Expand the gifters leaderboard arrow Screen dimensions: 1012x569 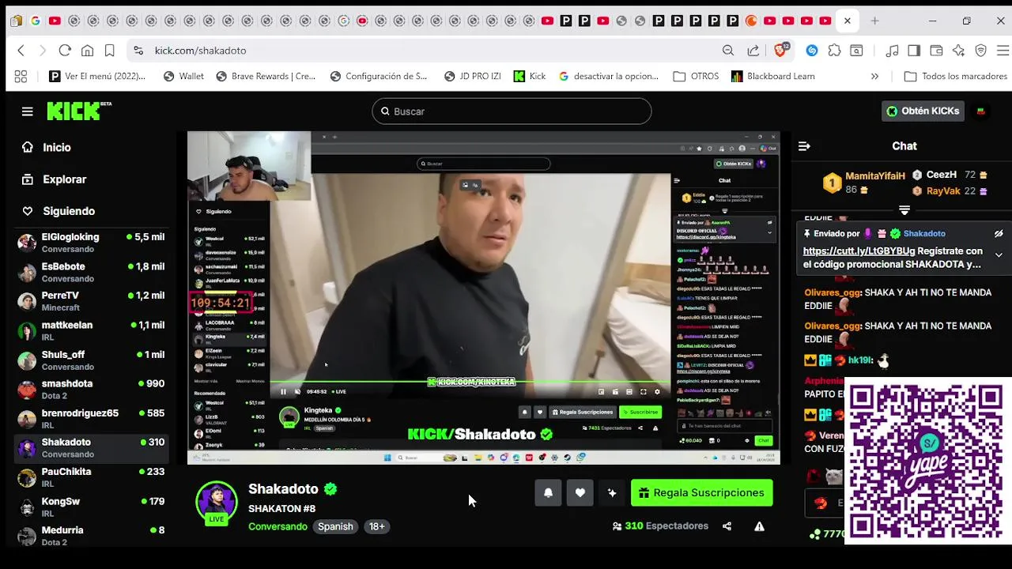click(x=904, y=210)
